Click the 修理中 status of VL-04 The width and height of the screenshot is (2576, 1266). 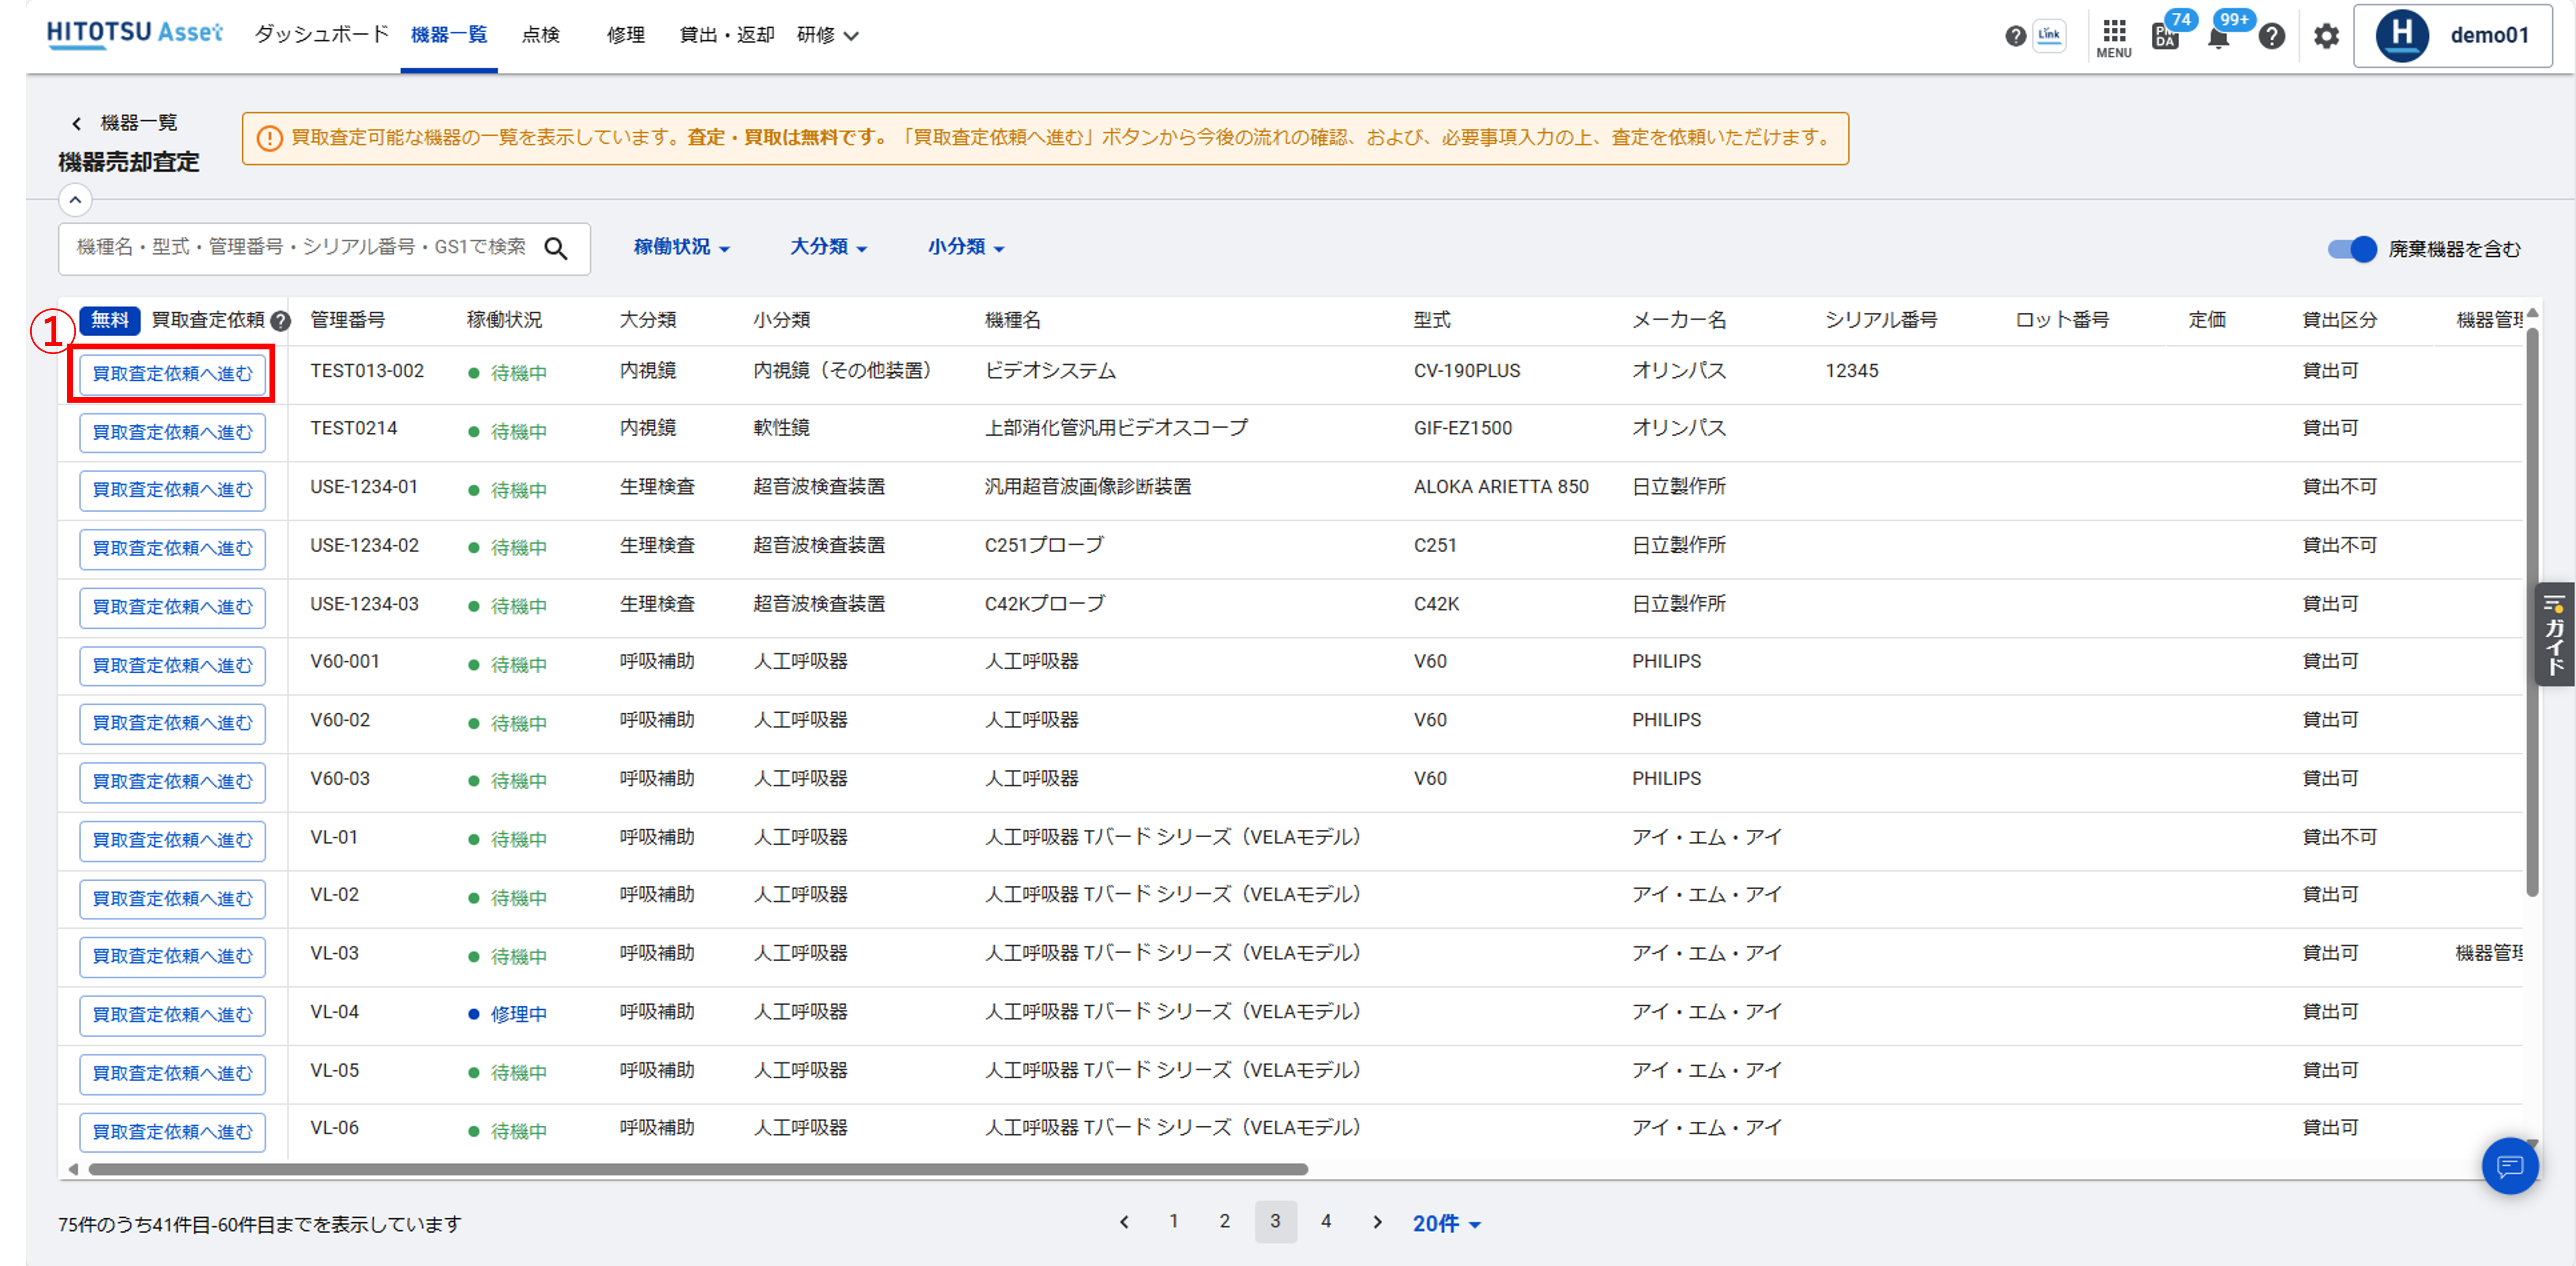(508, 1014)
